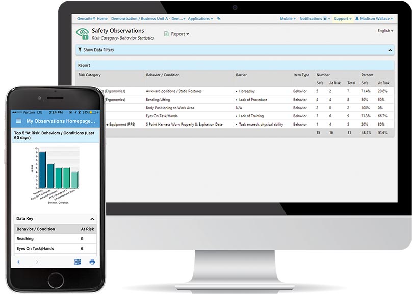413x294 pixels.
Task: Tap the print icon on phone
Action: tap(92, 262)
